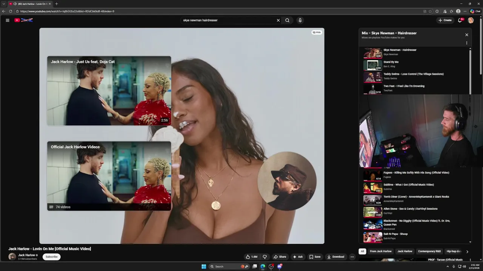Open the Just Us feat. Doja Cat end card
Screen dimensions: 483x271
(109, 91)
